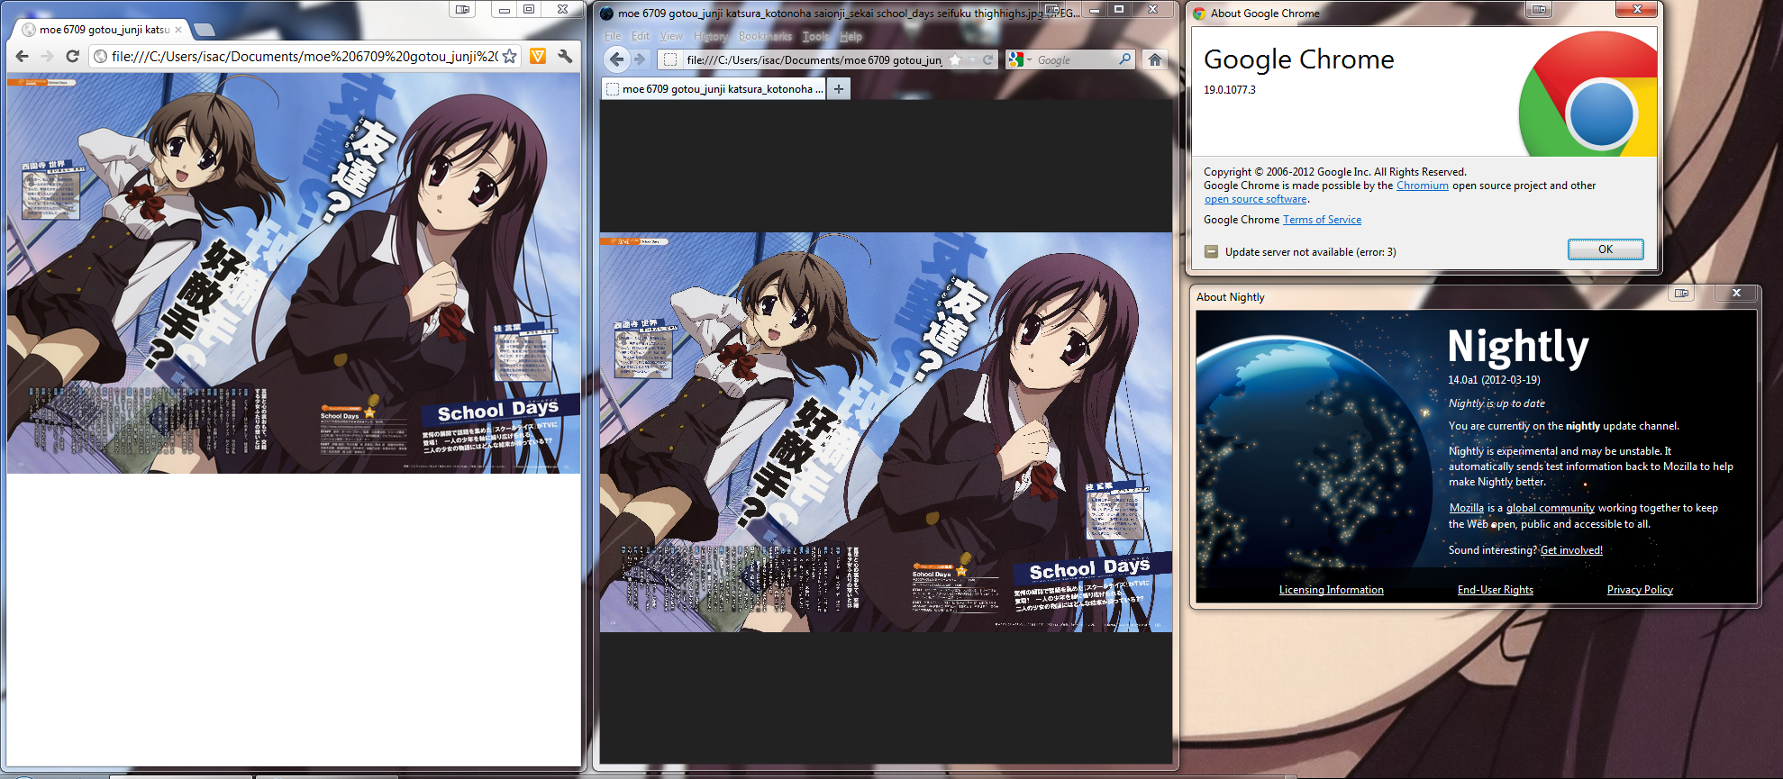Click the Nightly globe icon in the title bar
The height and width of the screenshot is (779, 1783).
pyautogui.click(x=606, y=13)
